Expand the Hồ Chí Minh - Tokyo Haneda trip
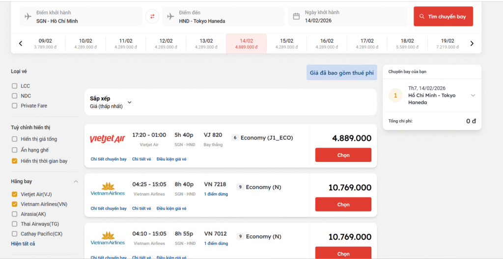The width and height of the screenshot is (503, 259). 473,95
